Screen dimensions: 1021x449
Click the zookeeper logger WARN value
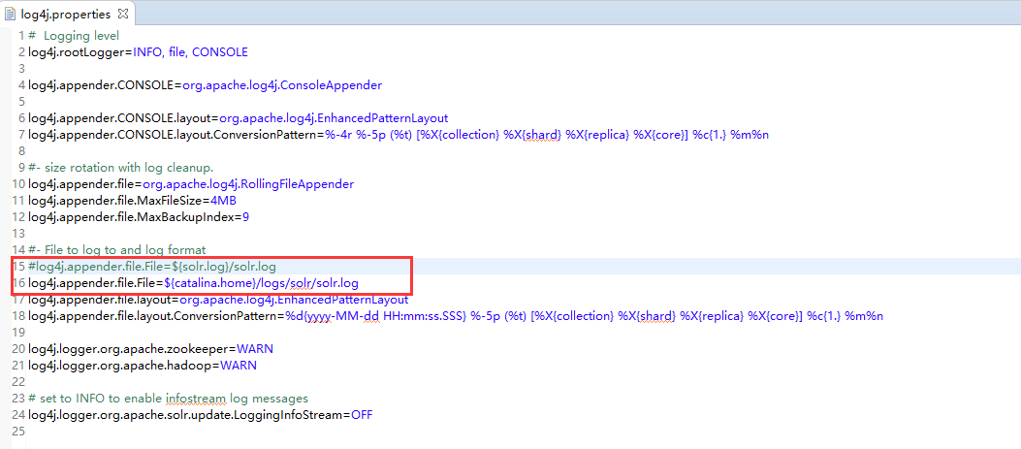click(x=254, y=348)
